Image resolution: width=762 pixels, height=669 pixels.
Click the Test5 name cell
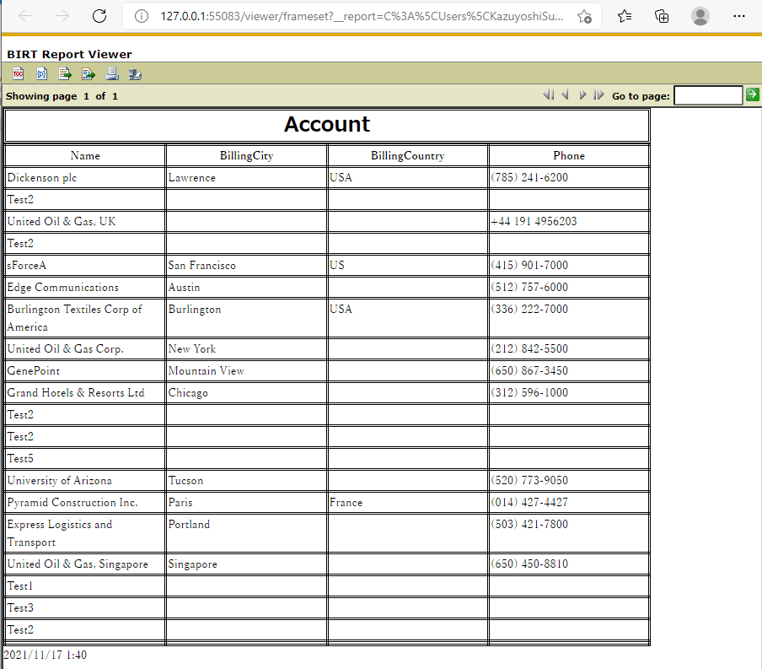85,458
